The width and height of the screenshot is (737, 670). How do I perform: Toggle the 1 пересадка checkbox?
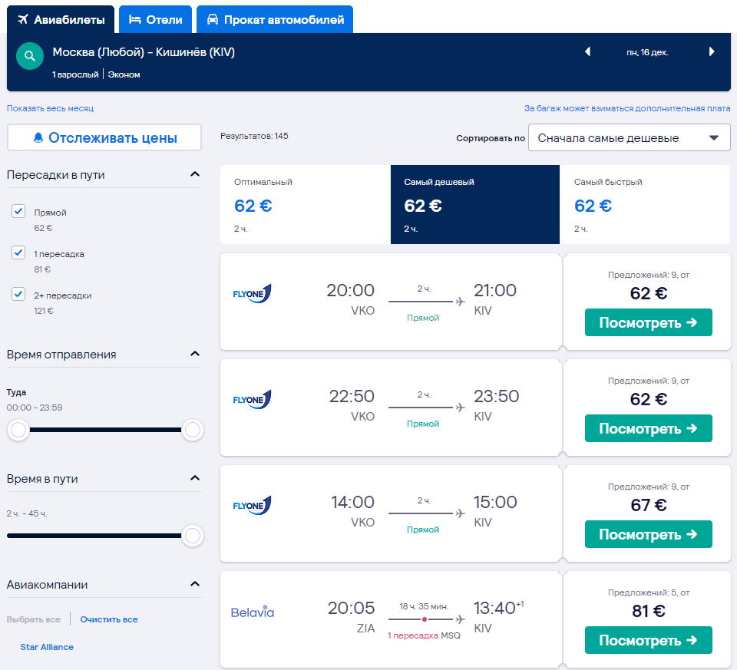point(19,253)
